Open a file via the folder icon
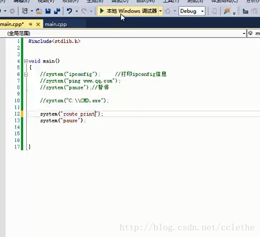This screenshot has width=260, height=237. (39, 11)
